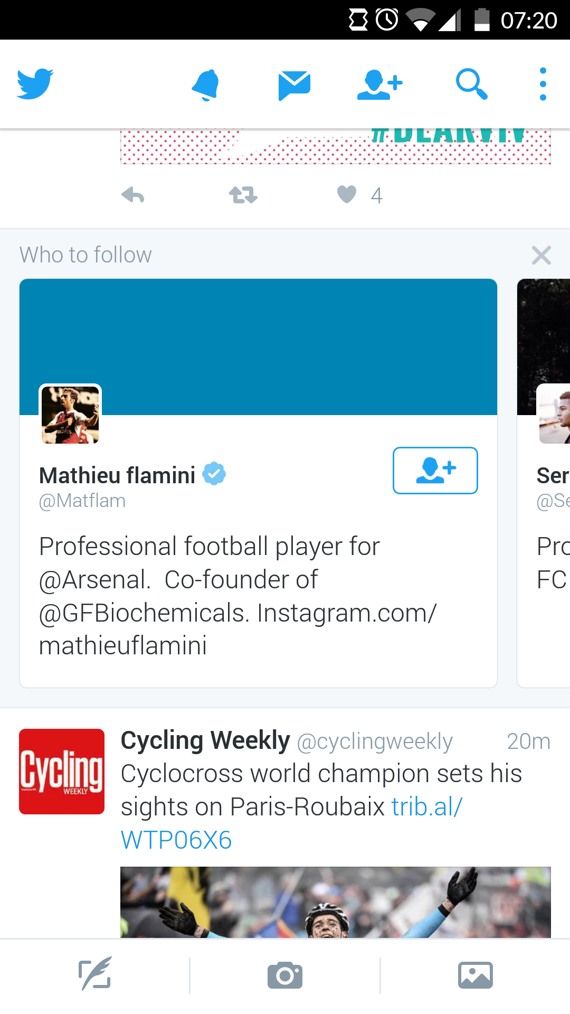Screen dimensions: 570x1014
Task: Open the Mathieu flamini profile name
Action: pos(117,475)
